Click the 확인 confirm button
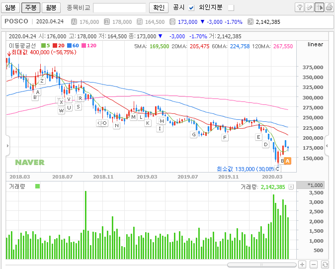335x269 pixels. coord(159,7)
